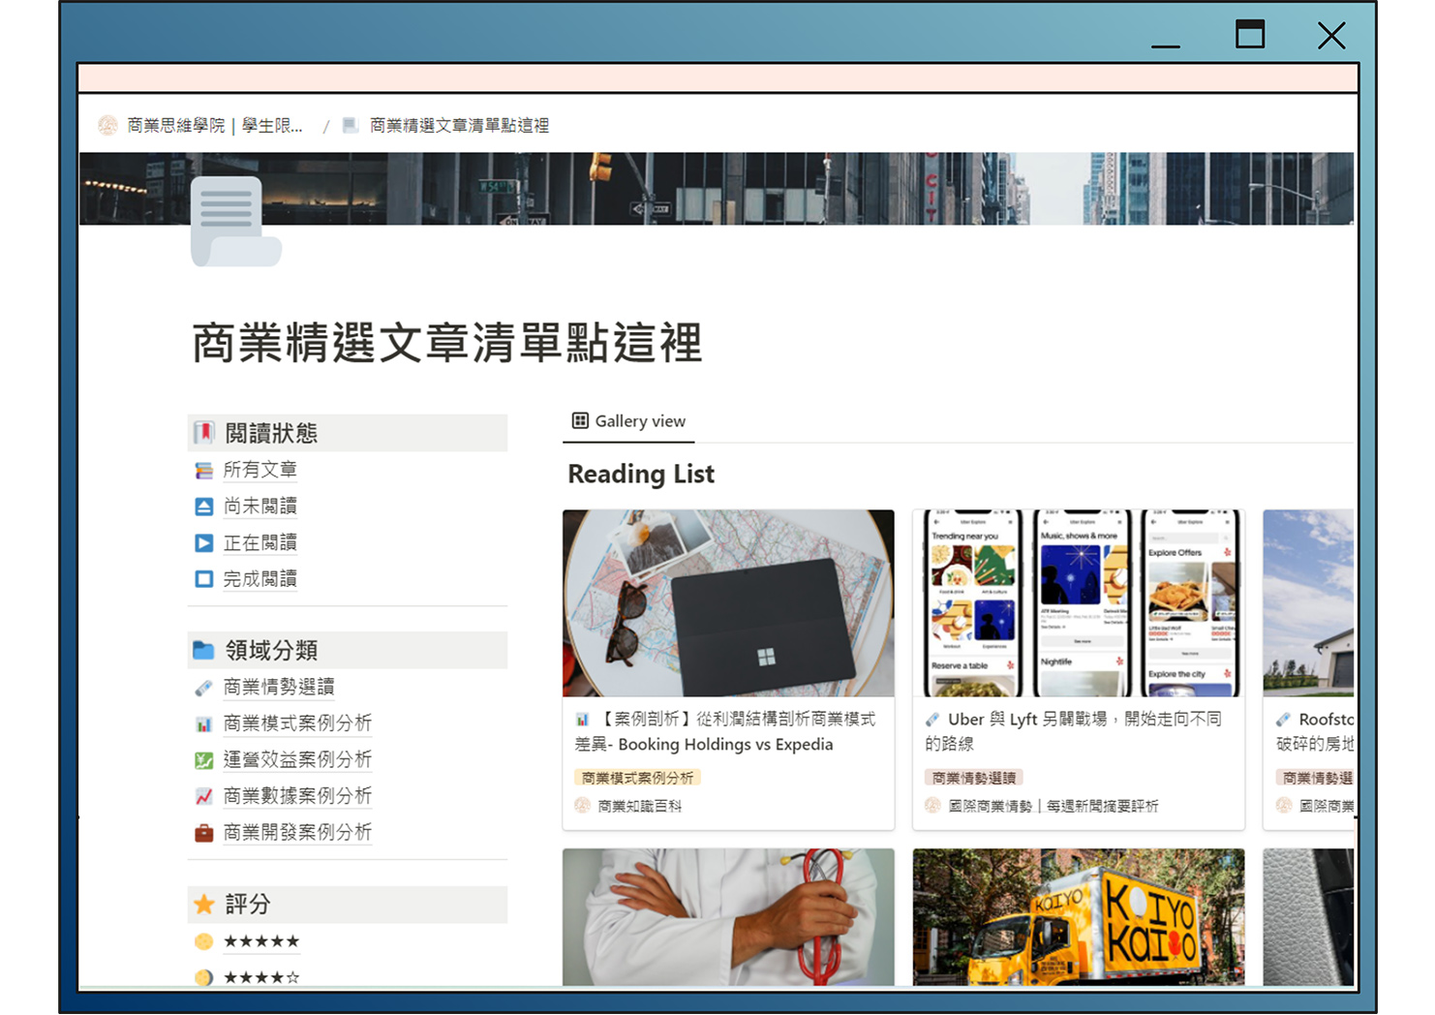Click the 商業思維學院 breadcrumb logo icon
This screenshot has height=1015, width=1435.
107,125
